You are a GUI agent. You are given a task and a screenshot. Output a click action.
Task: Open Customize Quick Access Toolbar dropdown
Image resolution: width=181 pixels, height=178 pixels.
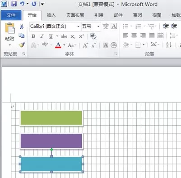[42, 4]
